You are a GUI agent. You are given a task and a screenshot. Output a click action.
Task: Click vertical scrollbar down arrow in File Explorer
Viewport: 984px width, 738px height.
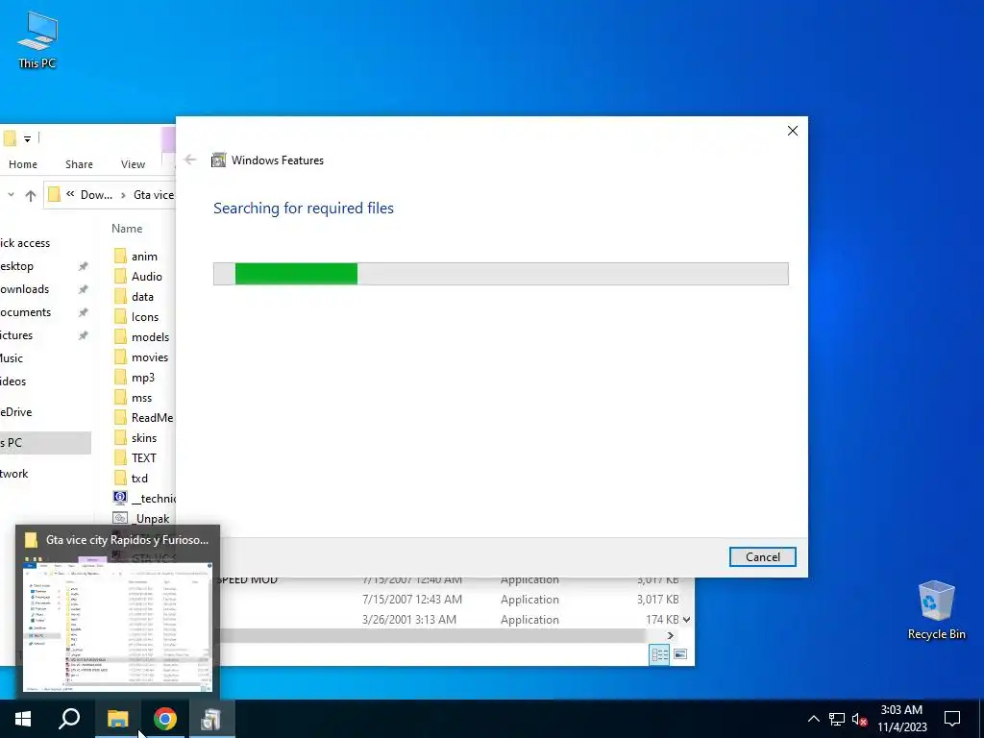[686, 620]
